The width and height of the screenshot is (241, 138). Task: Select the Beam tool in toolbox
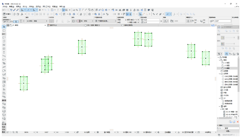pos(4,56)
